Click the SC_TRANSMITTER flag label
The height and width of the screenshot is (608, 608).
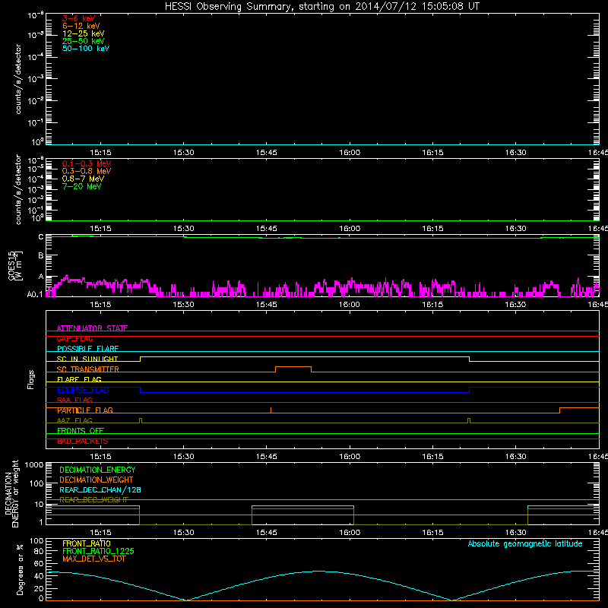[x=88, y=369]
